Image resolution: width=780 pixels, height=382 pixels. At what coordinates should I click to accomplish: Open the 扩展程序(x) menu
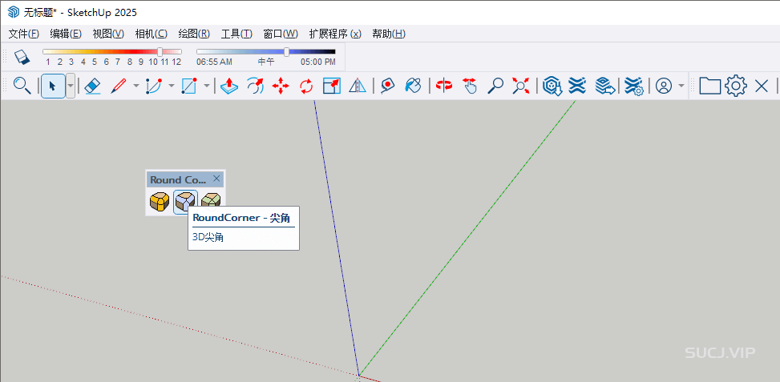pos(335,34)
